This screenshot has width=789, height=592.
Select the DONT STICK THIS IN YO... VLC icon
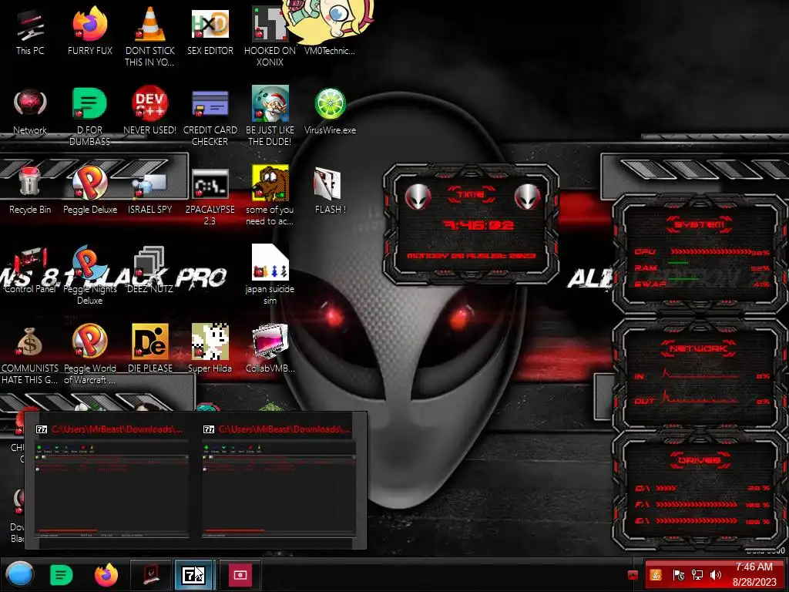[150, 36]
